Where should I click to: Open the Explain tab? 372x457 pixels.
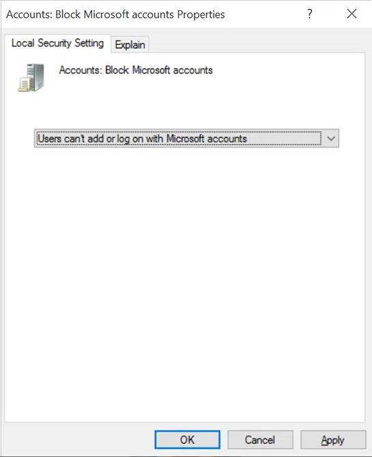click(x=130, y=44)
